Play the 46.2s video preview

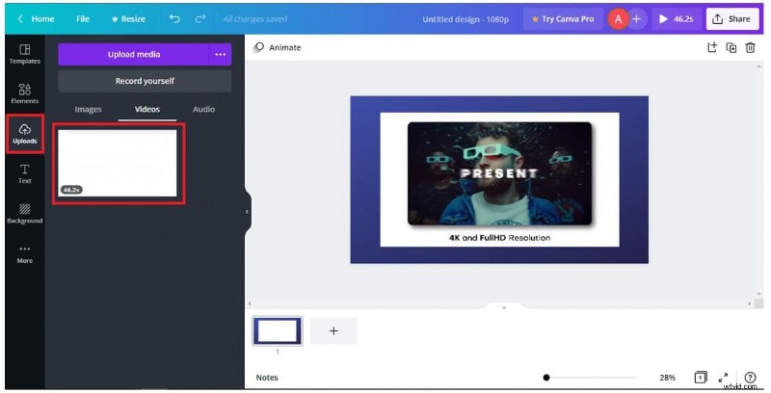pos(677,18)
